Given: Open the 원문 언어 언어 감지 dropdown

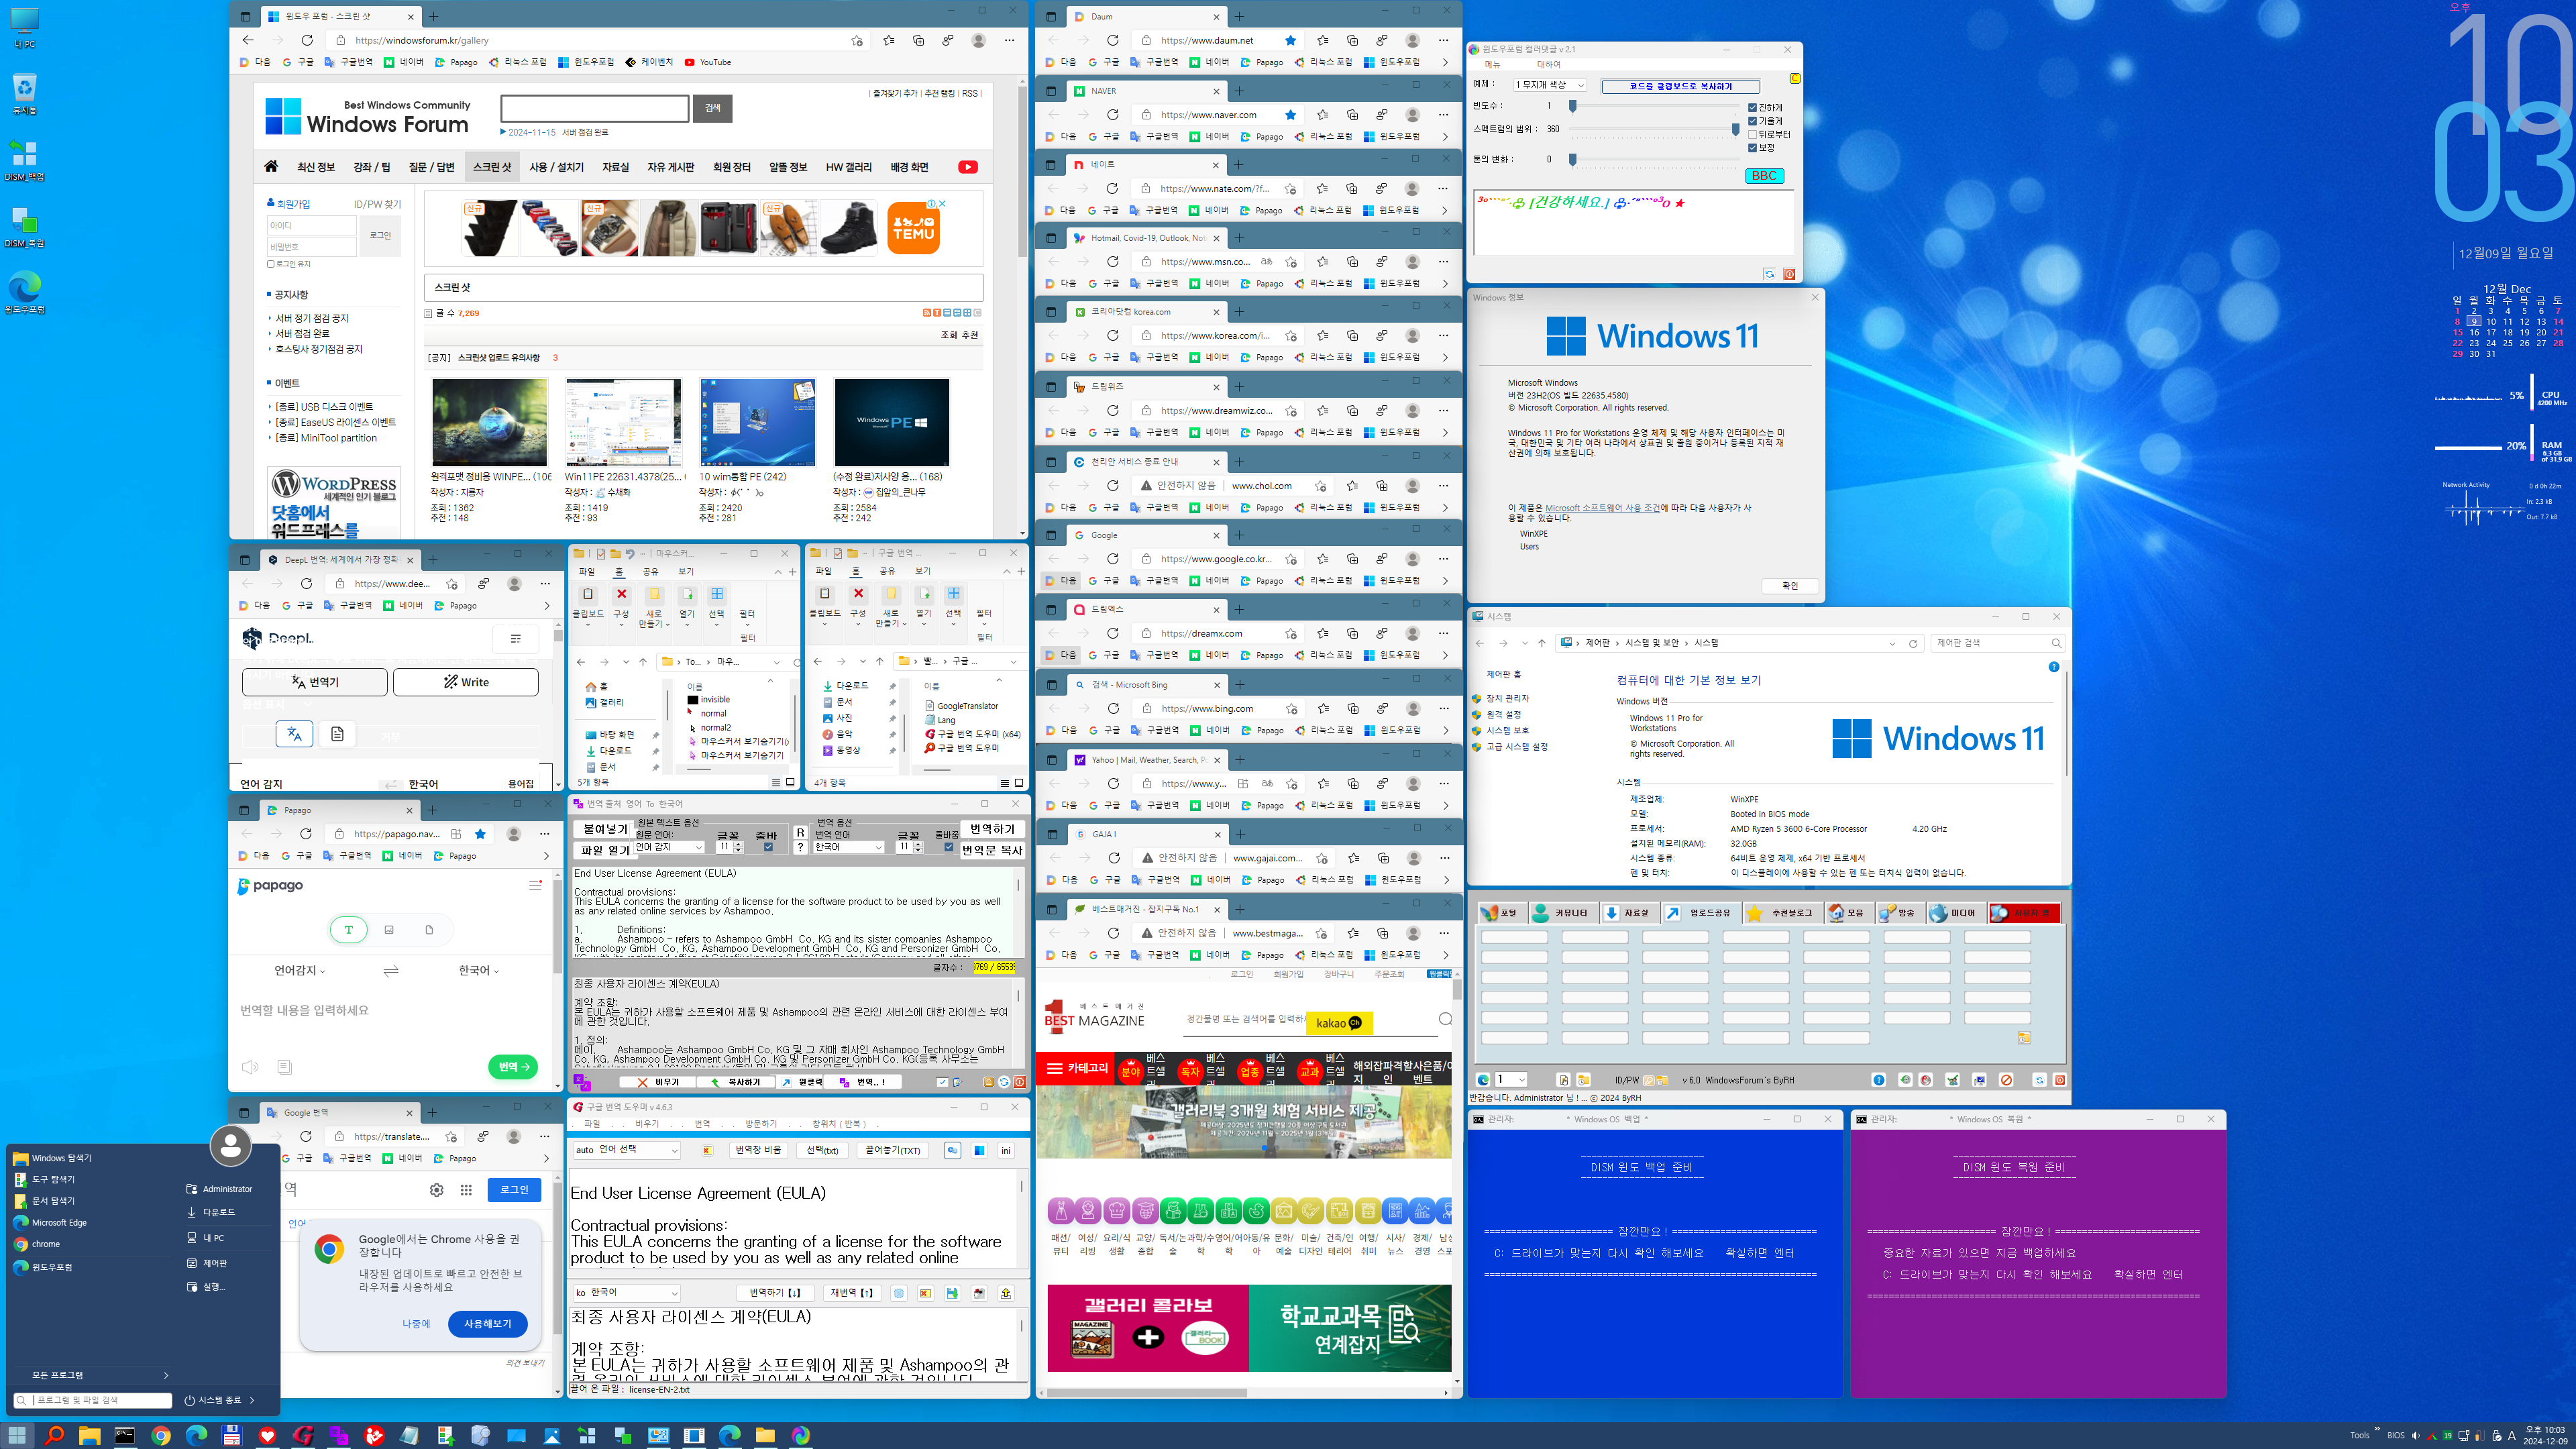Looking at the screenshot, I should point(669,847).
